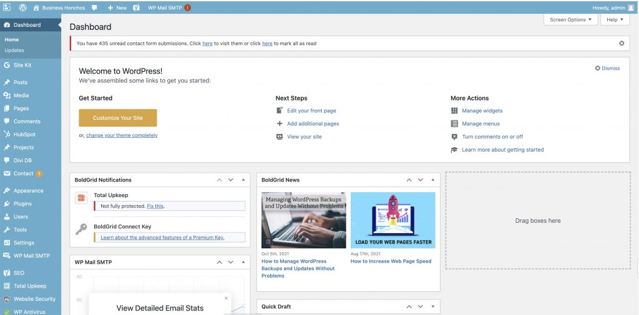639x315 pixels.
Task: Click Learn more about getting started
Action: (502, 150)
